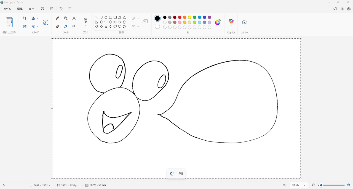This screenshot has width=353, height=189.
Task: Open the ファイル menu
Action: (x=7, y=9)
